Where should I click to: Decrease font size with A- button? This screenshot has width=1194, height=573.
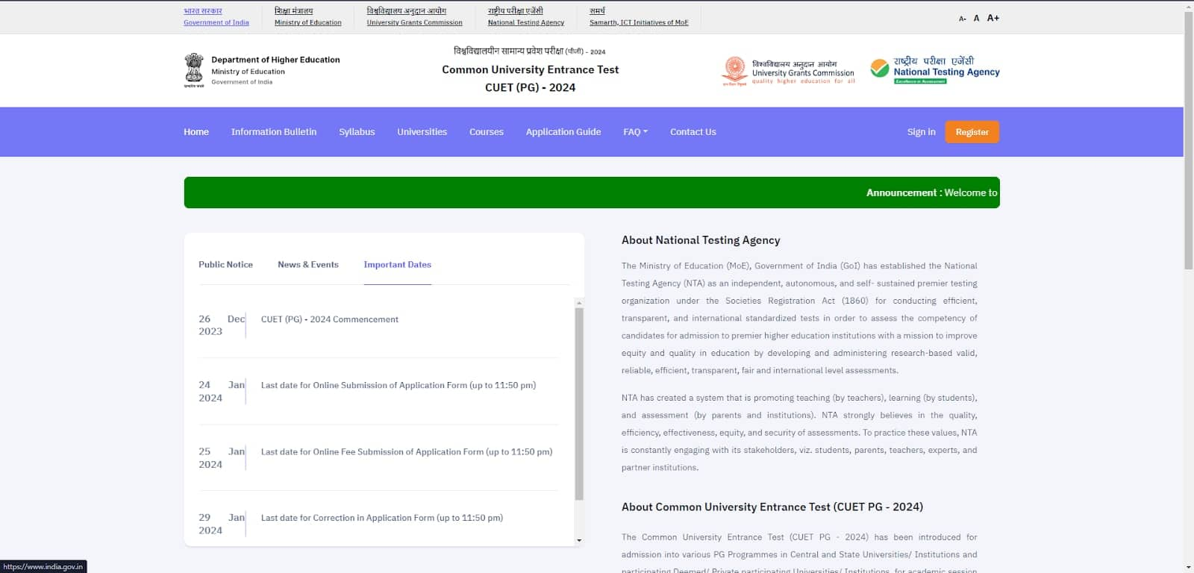click(962, 19)
